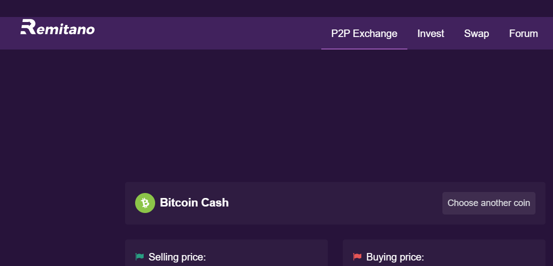The height and width of the screenshot is (266, 553).
Task: Open the Swap page
Action: click(476, 33)
